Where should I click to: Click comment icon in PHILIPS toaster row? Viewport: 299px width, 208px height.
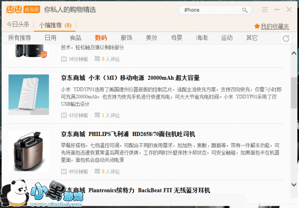(97, 171)
